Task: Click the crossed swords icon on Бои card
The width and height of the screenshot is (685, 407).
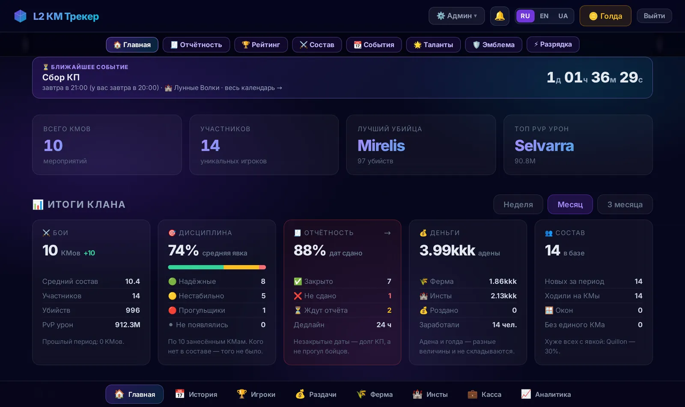Action: click(46, 233)
